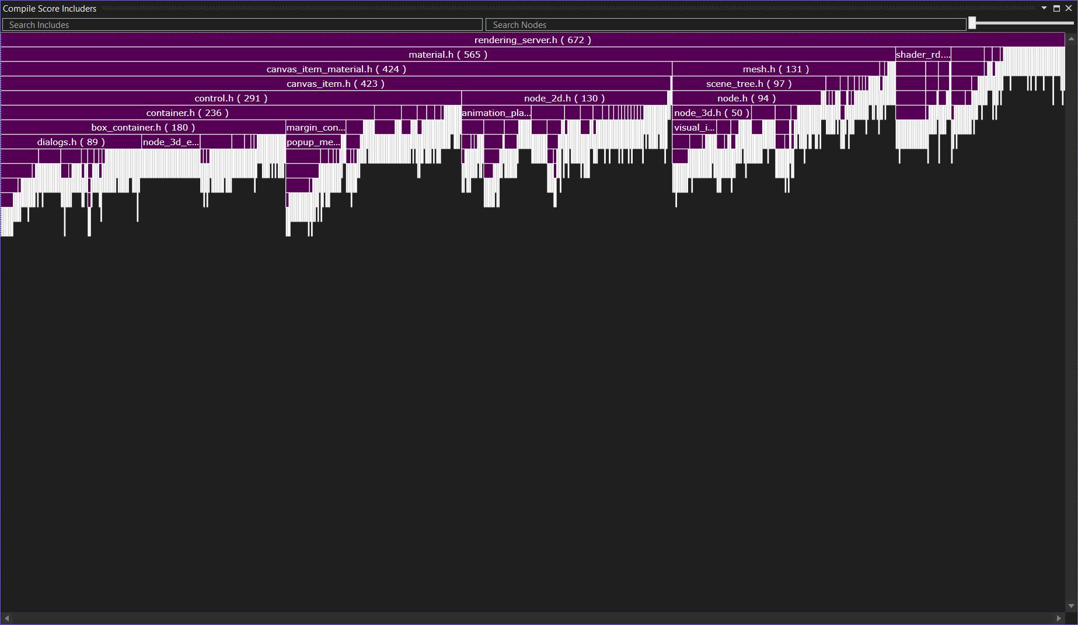
Task: Click the horizontal scrollbar right arrow
Action: pos(1059,618)
